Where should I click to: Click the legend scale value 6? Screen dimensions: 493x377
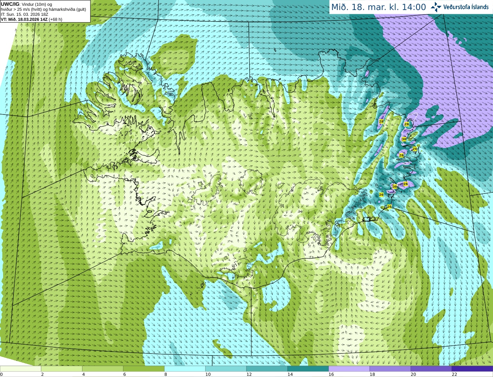(x=124, y=374)
